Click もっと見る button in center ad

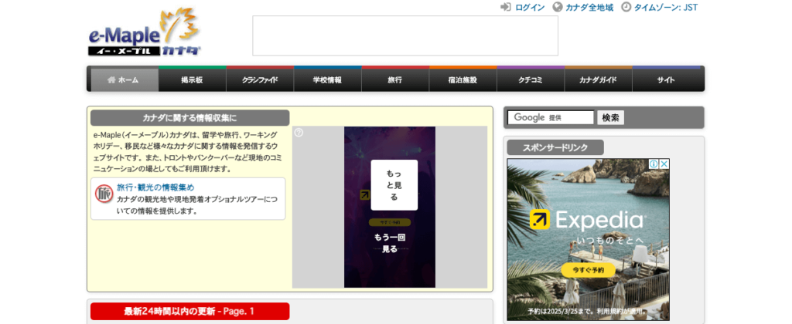[394, 185]
